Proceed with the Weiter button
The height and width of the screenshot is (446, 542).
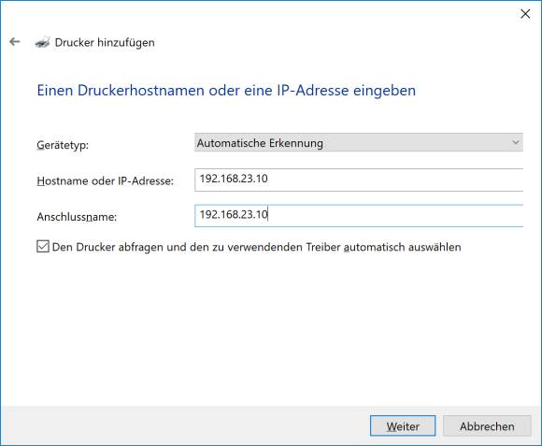coord(403,426)
